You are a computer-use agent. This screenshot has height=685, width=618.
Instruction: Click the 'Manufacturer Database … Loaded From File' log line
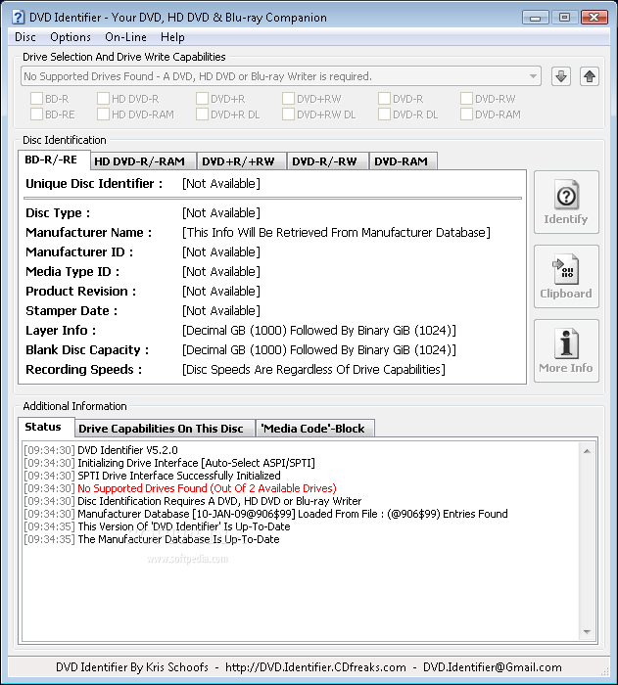click(293, 514)
